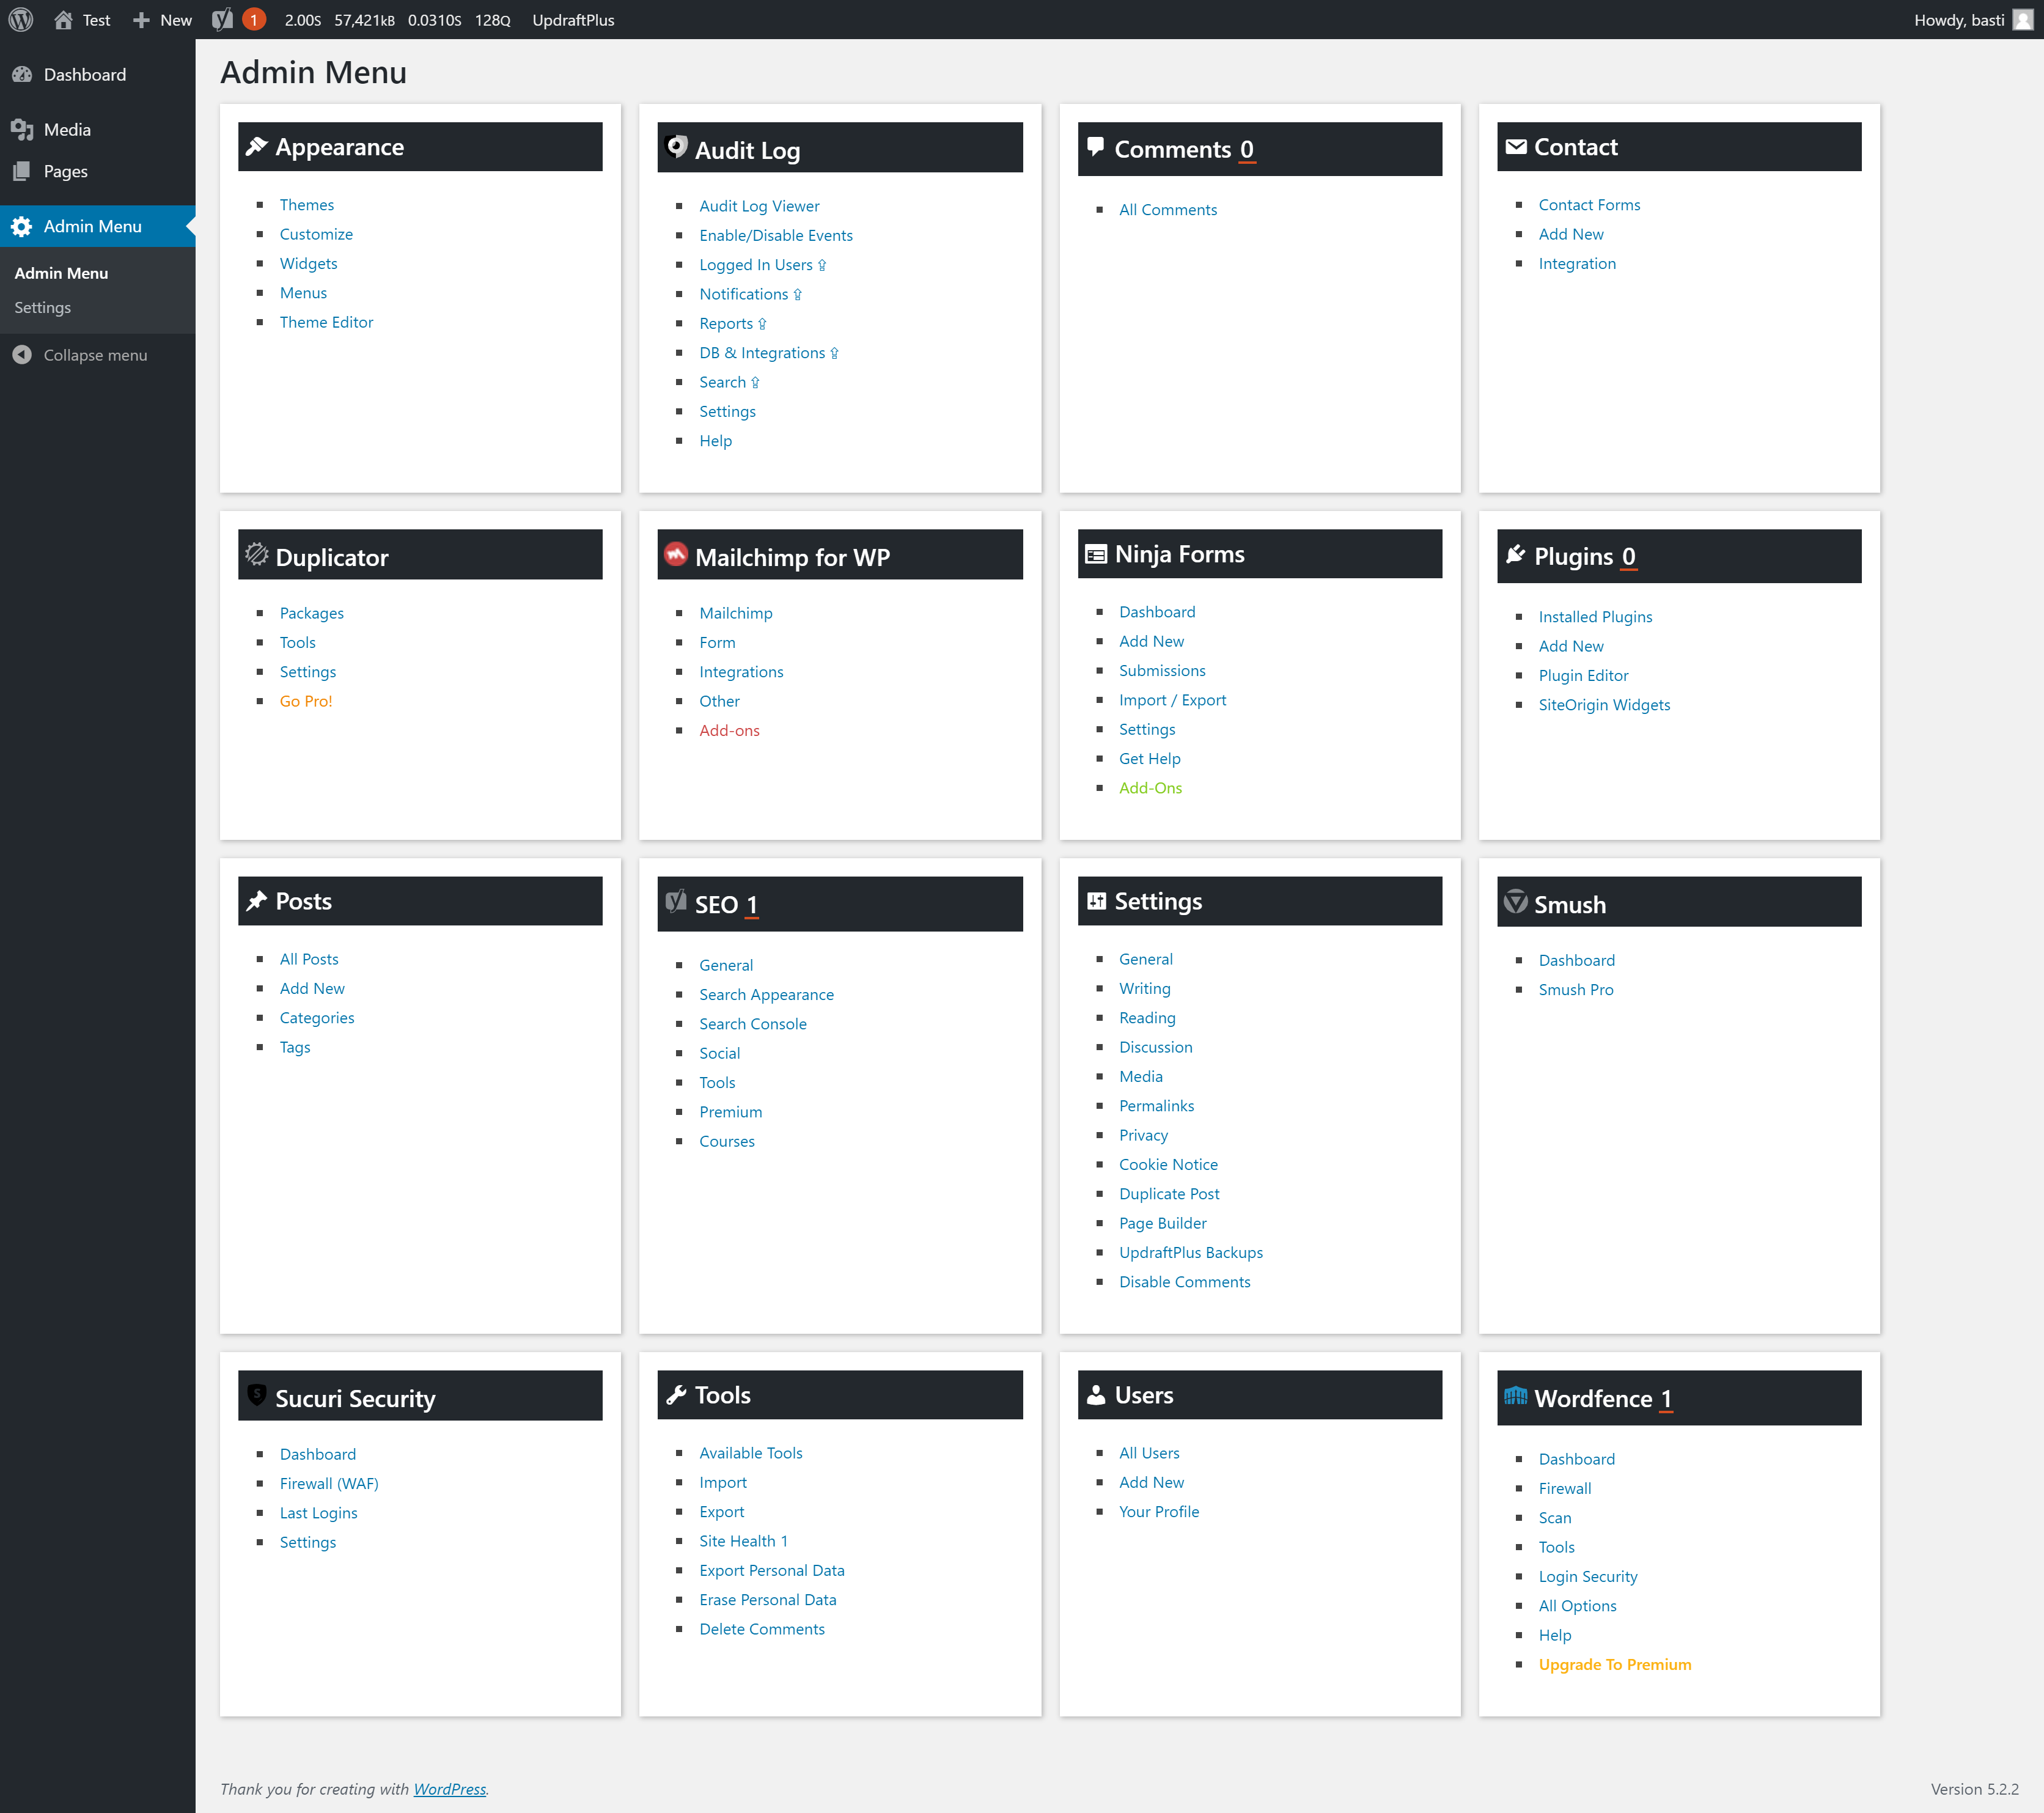Open Categories under Posts
Viewport: 2044px width, 1813px height.
pyautogui.click(x=317, y=1018)
